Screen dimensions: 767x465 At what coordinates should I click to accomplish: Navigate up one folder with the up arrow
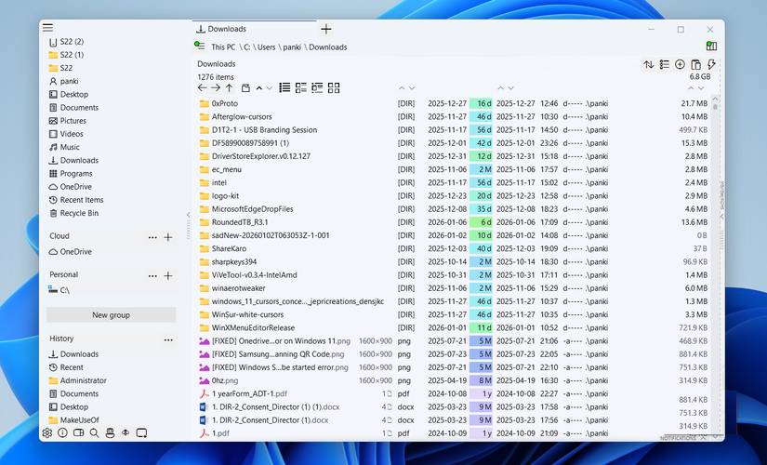tap(230, 87)
